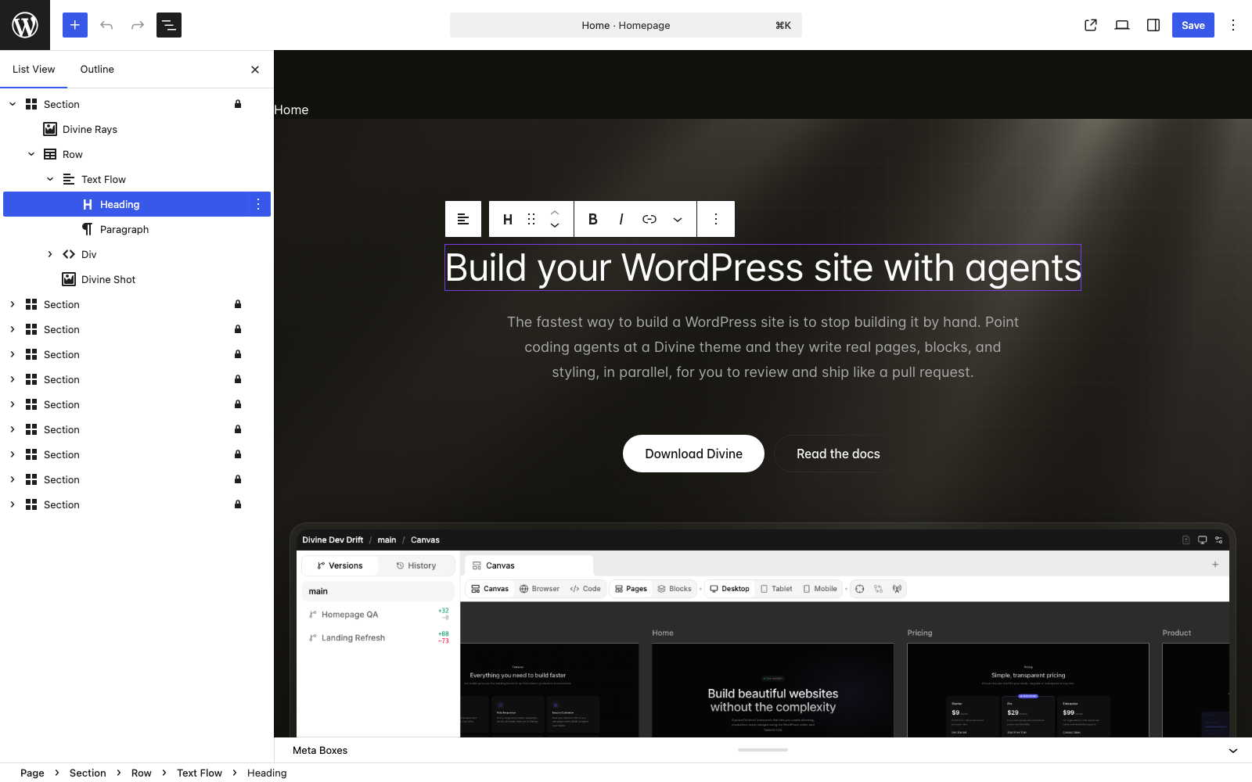Viewport: 1252px width, 782px height.
Task: Collapse the Text Flow block
Action: click(50, 179)
